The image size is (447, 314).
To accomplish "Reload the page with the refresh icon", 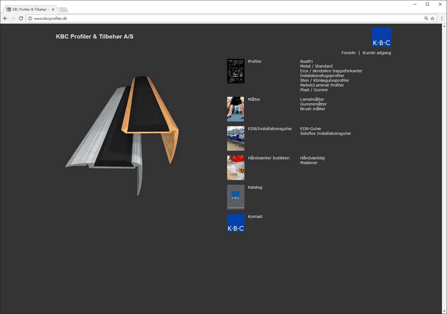I will pos(21,18).
